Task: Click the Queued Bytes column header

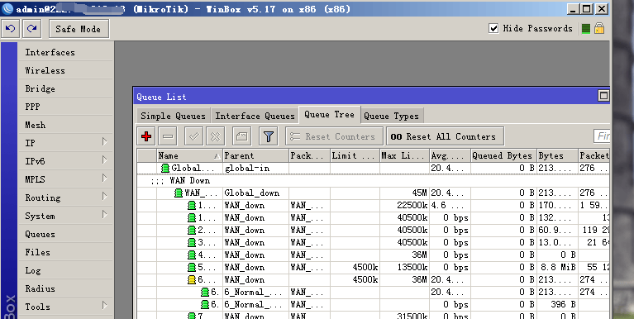Action: 503,155
